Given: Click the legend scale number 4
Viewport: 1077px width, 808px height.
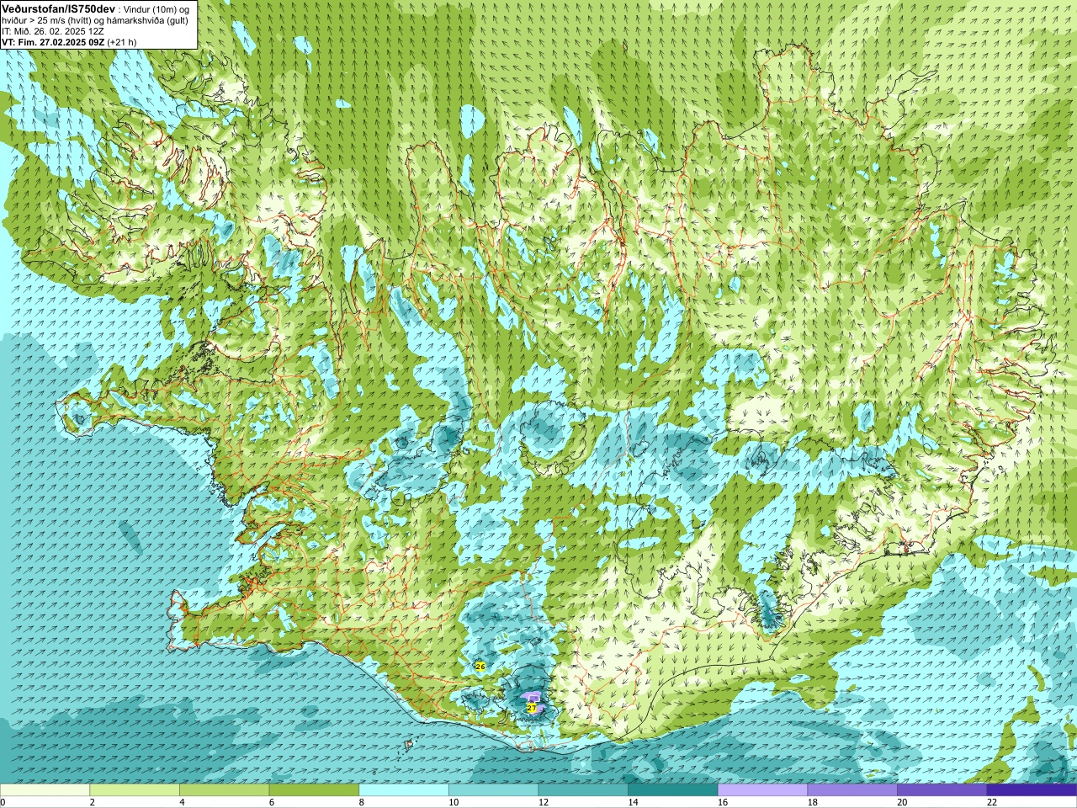Looking at the screenshot, I should coord(182,802).
